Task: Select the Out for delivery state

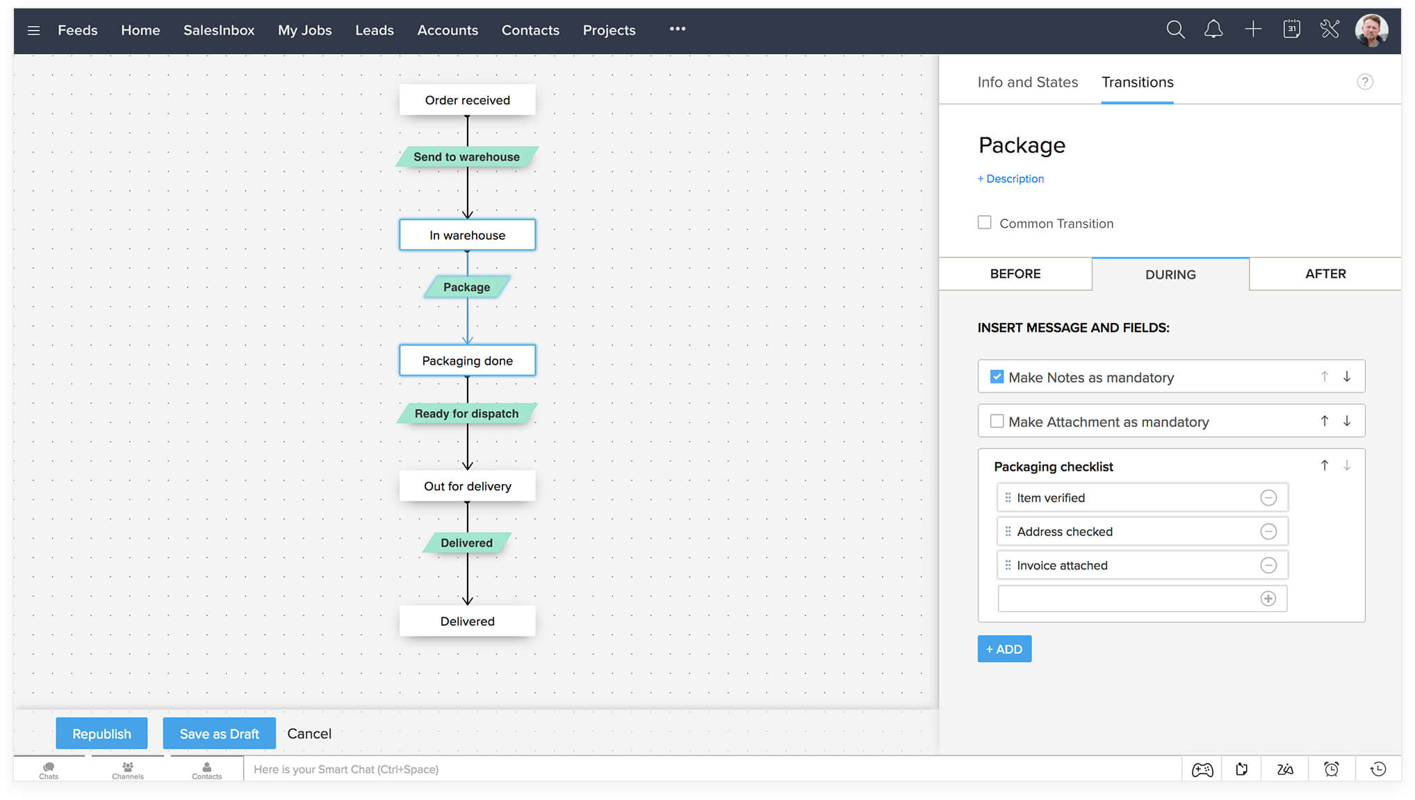Action: point(467,486)
